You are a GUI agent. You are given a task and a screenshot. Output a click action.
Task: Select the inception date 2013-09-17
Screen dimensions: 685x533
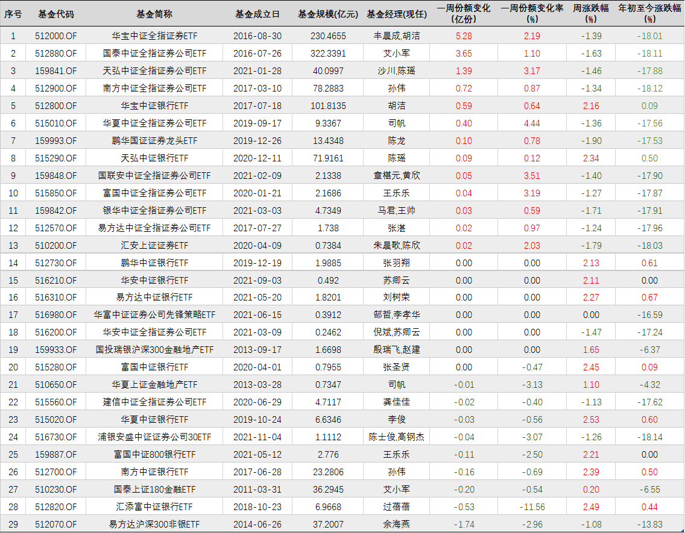(x=257, y=350)
